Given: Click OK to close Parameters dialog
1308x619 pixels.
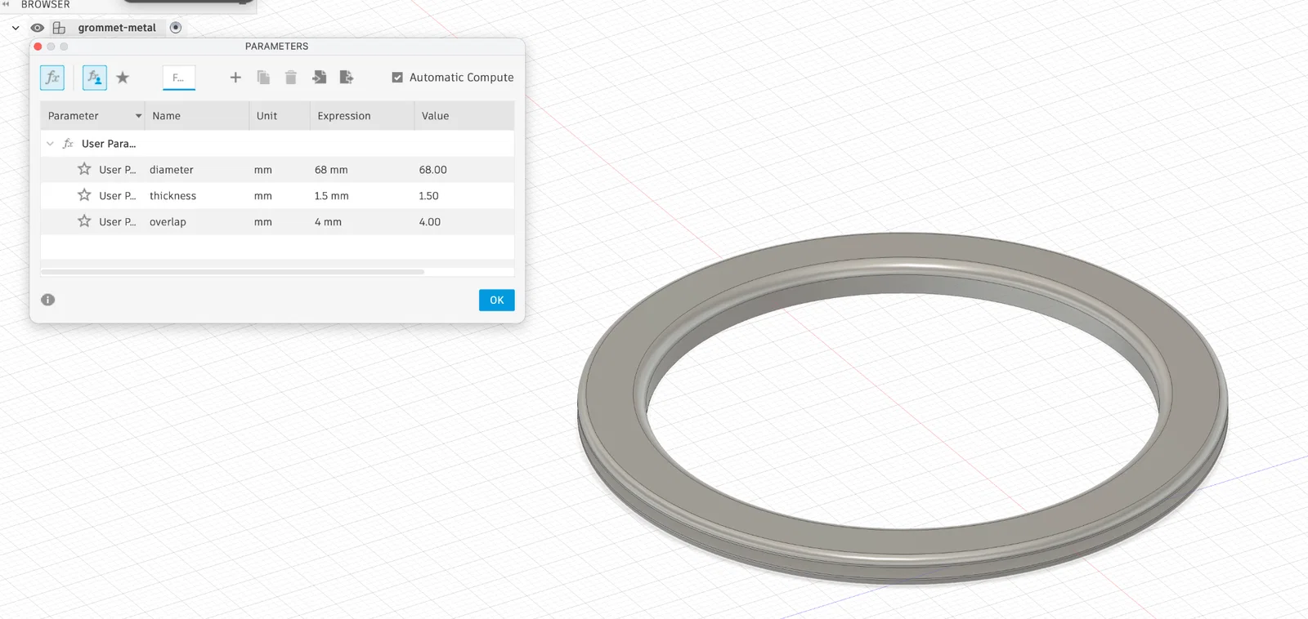Looking at the screenshot, I should (497, 301).
